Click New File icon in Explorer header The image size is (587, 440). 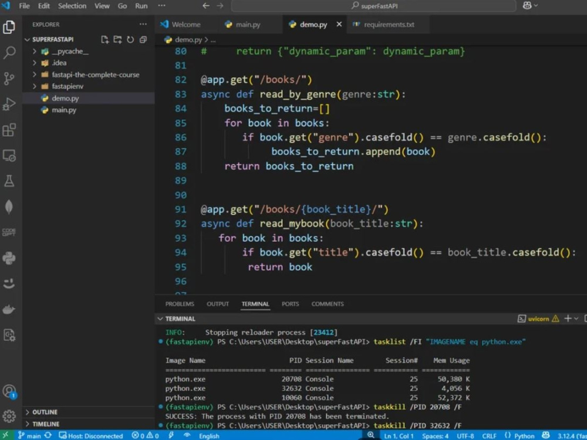[x=105, y=40]
